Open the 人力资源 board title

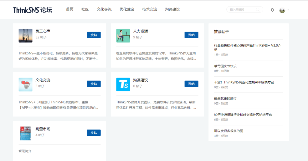point(140,31)
